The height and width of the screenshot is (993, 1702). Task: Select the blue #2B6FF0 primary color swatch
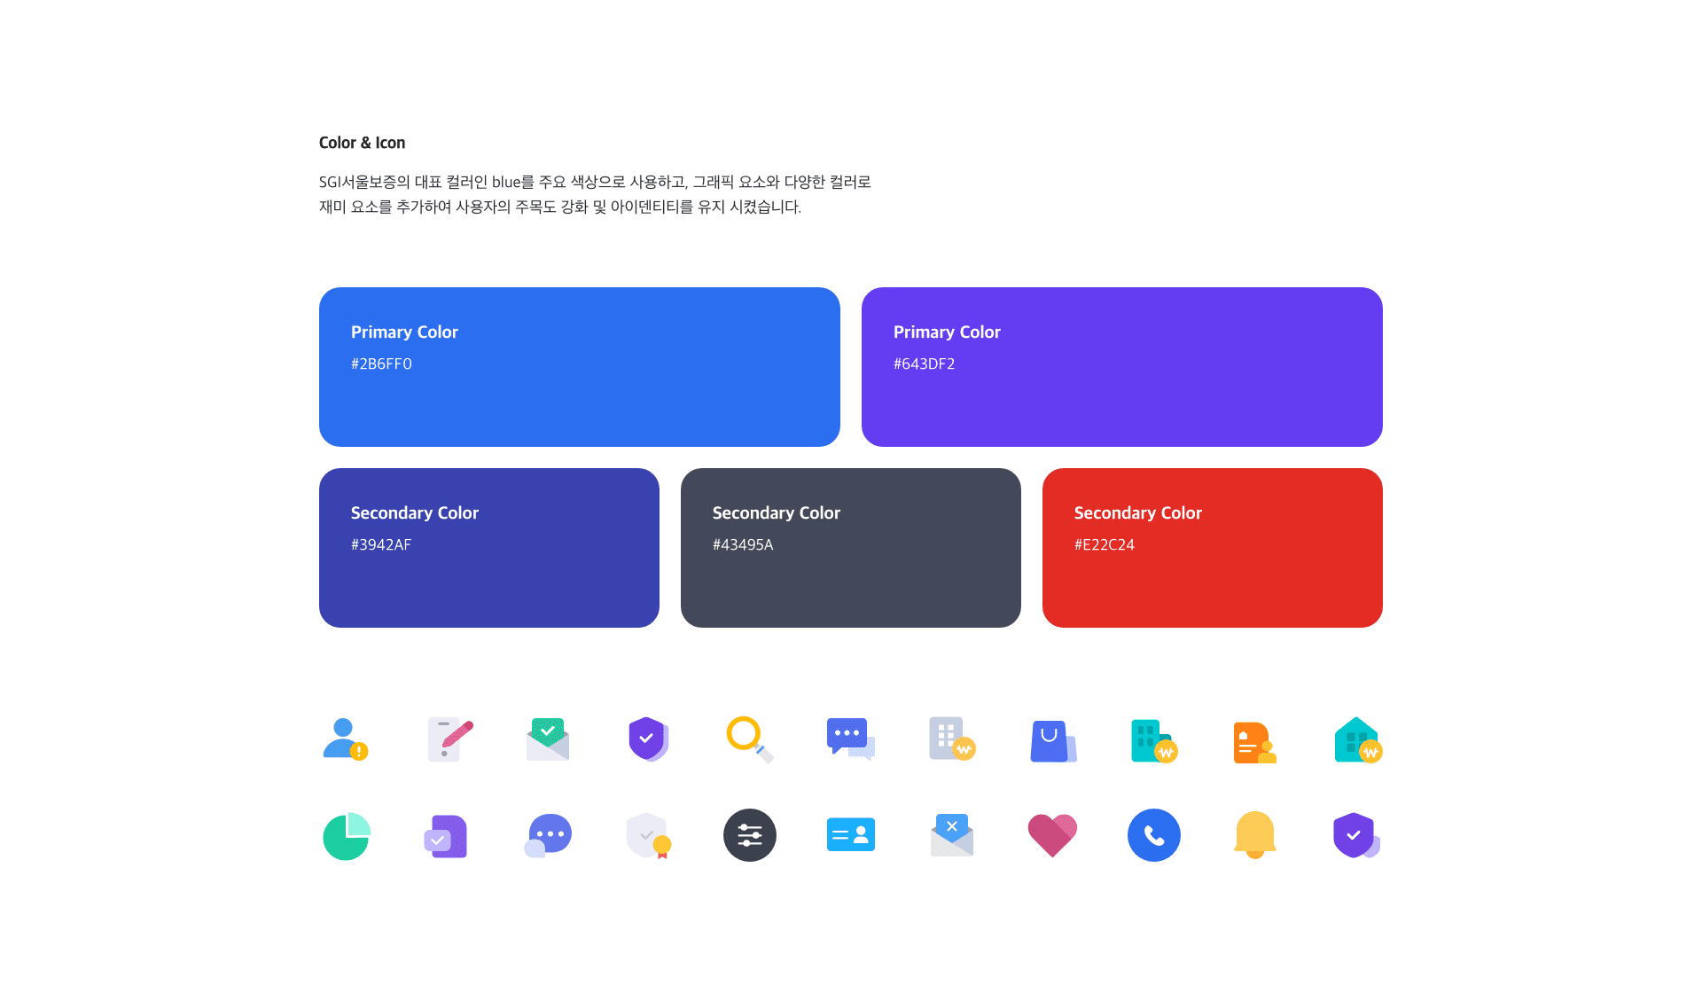[x=579, y=367]
